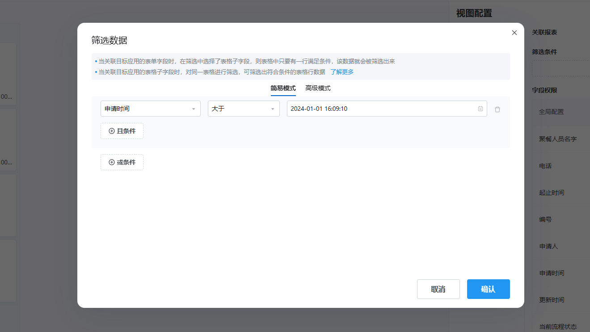Screen dimensions: 590x332
Task: Switch to the 高级模式 tab
Action: (318, 88)
